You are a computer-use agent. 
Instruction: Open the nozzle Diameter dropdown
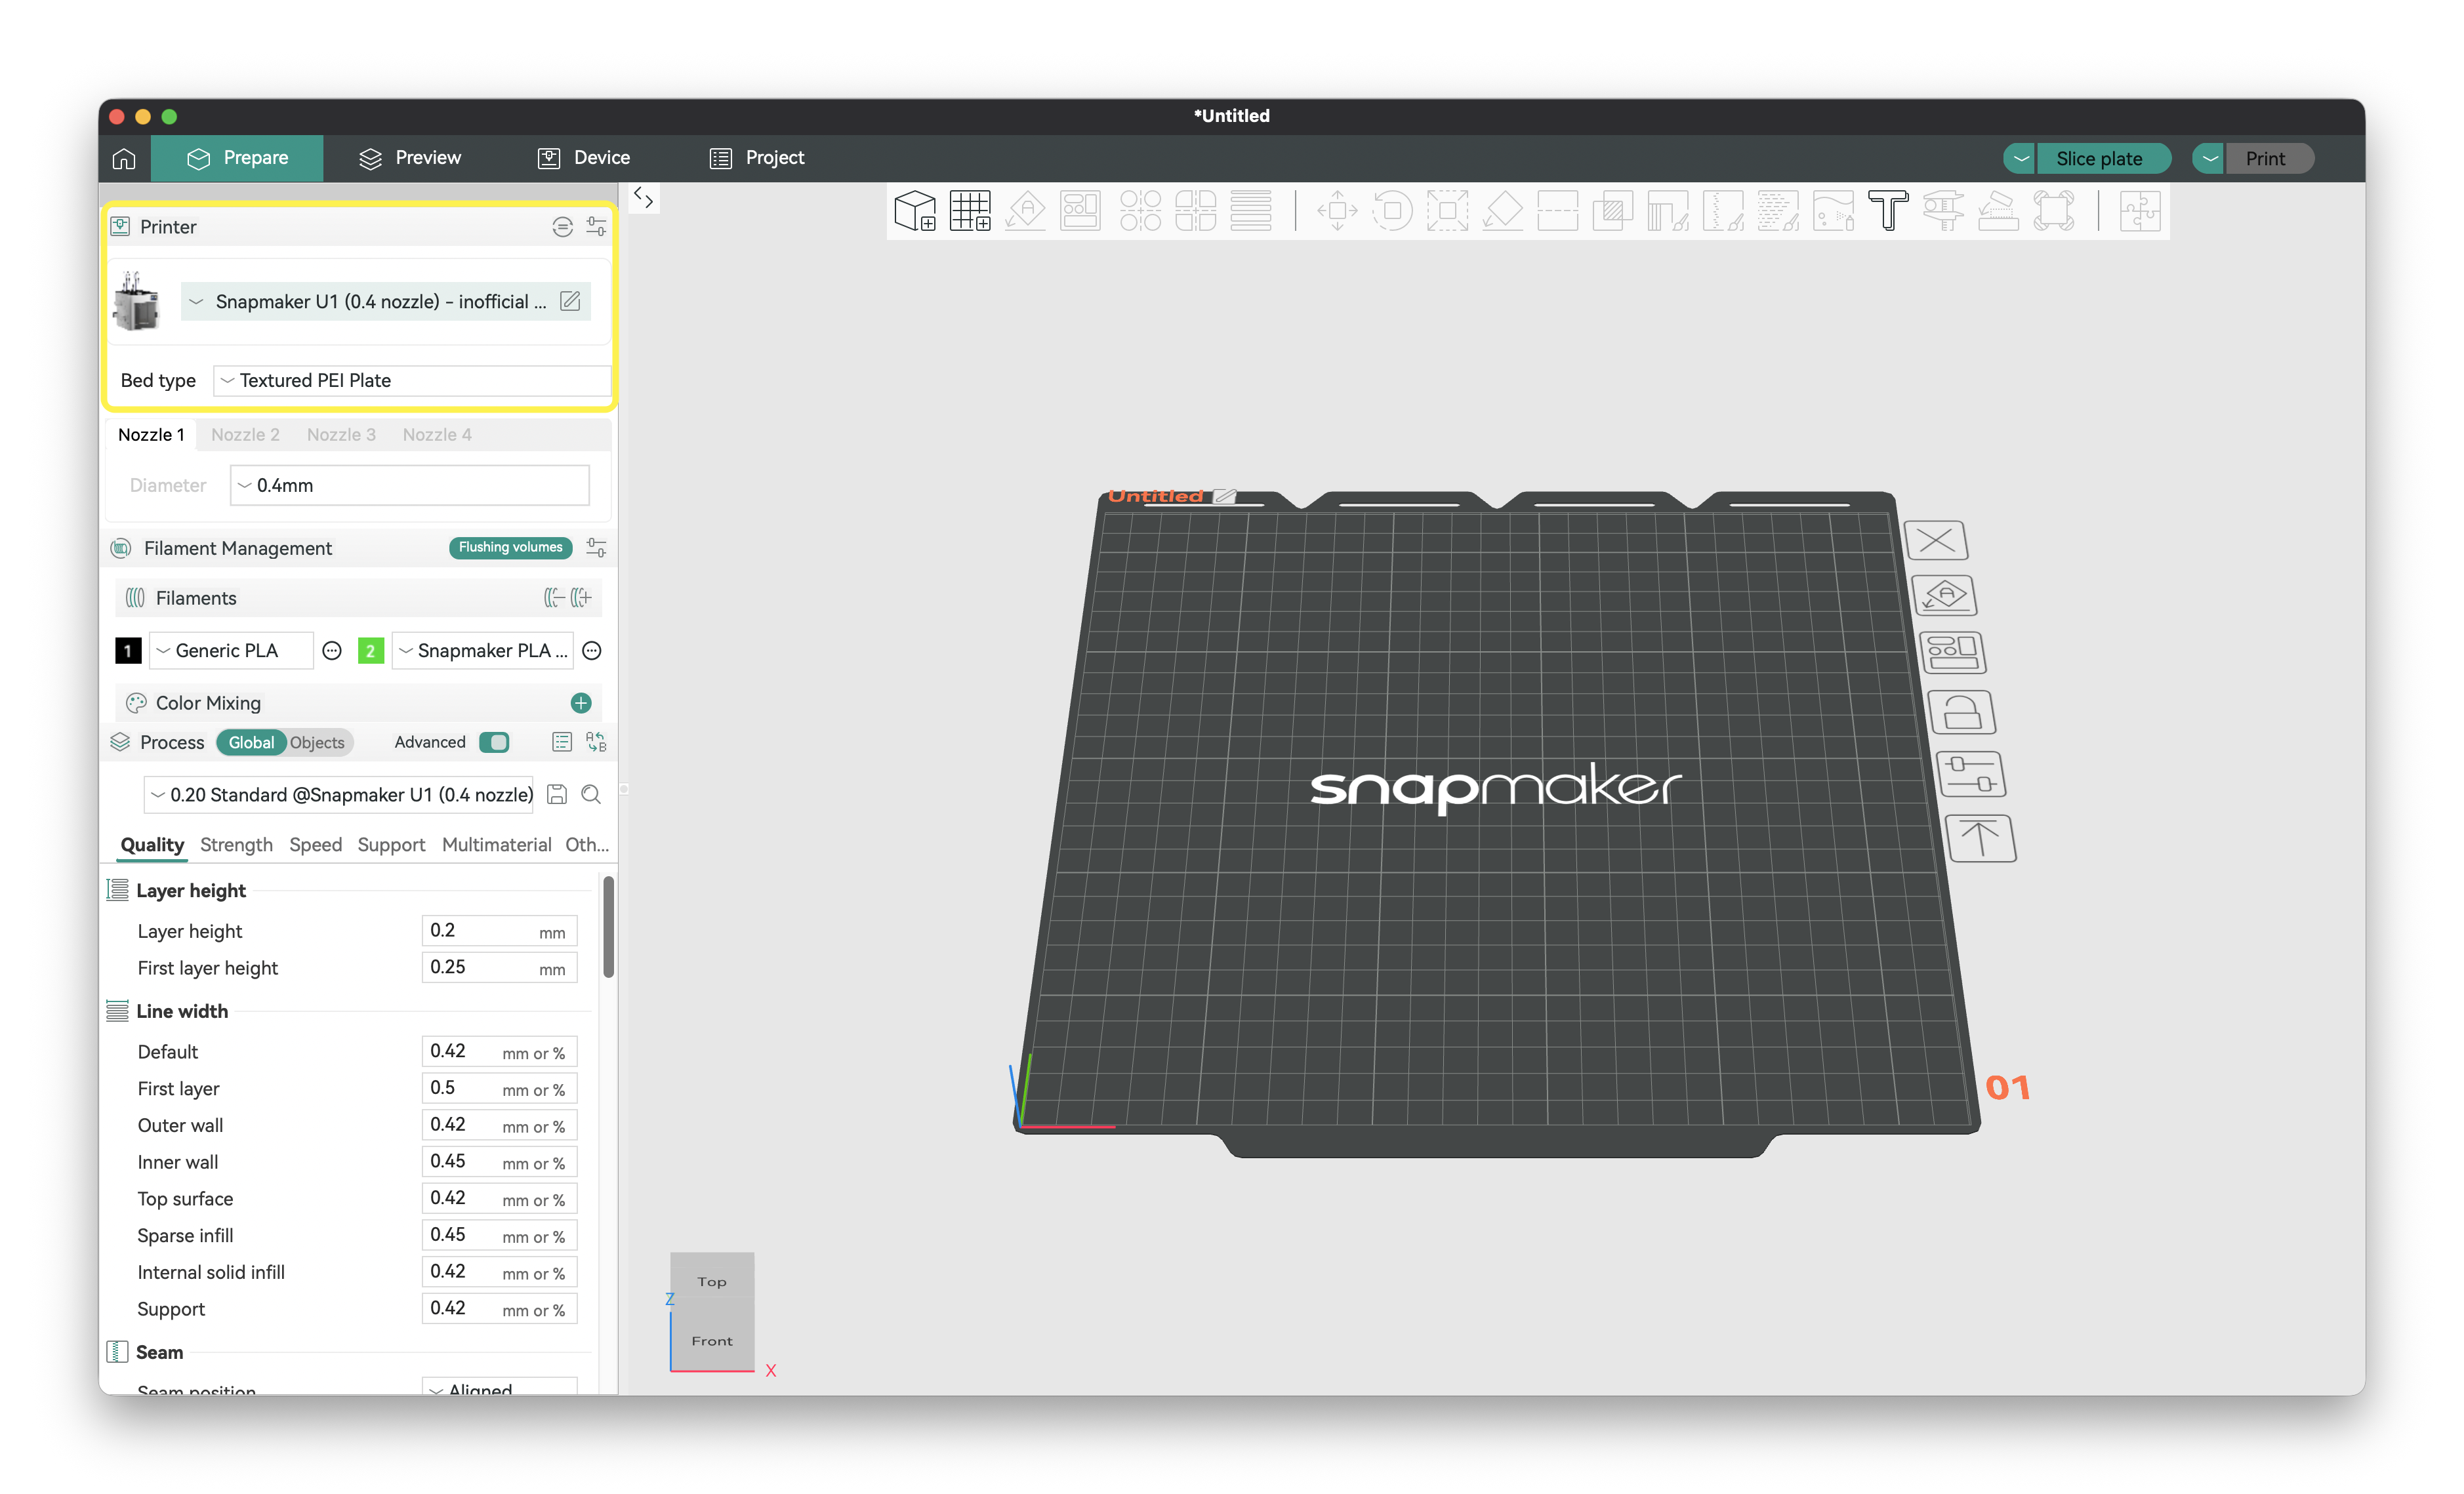click(x=409, y=485)
